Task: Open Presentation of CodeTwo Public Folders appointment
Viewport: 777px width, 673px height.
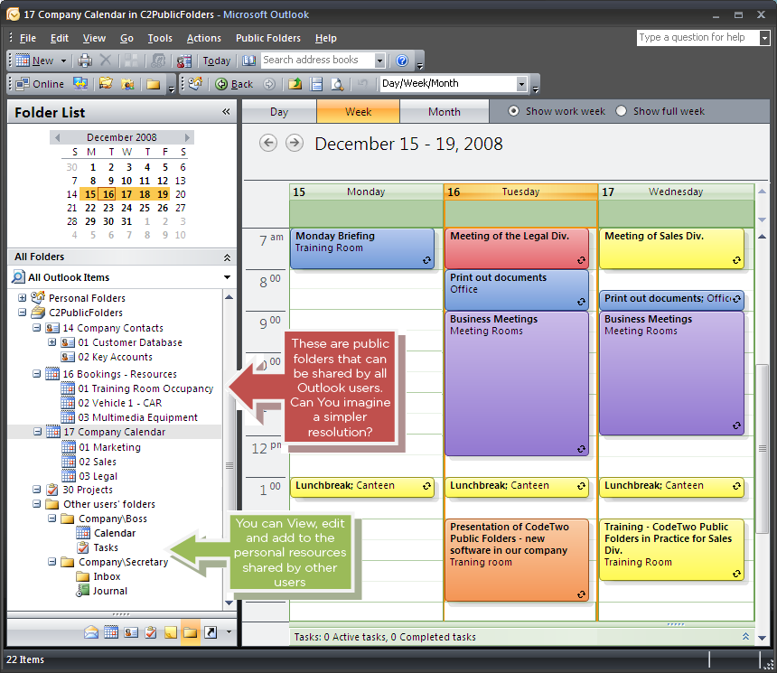Action: 517,560
